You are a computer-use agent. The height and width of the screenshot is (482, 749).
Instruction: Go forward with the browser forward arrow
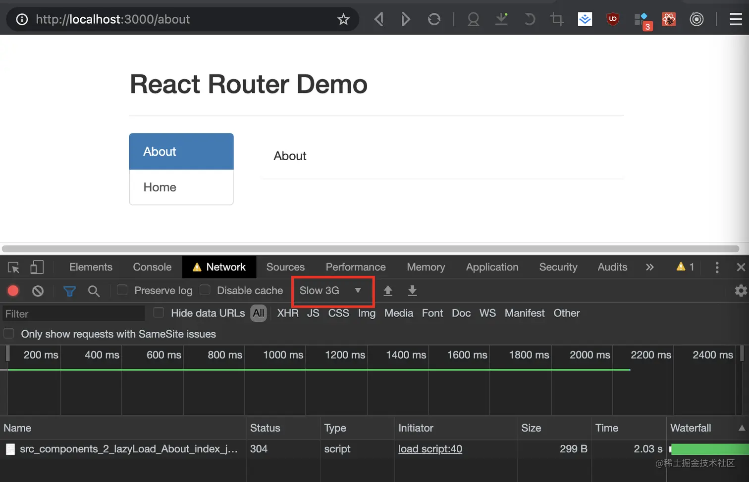pyautogui.click(x=406, y=19)
